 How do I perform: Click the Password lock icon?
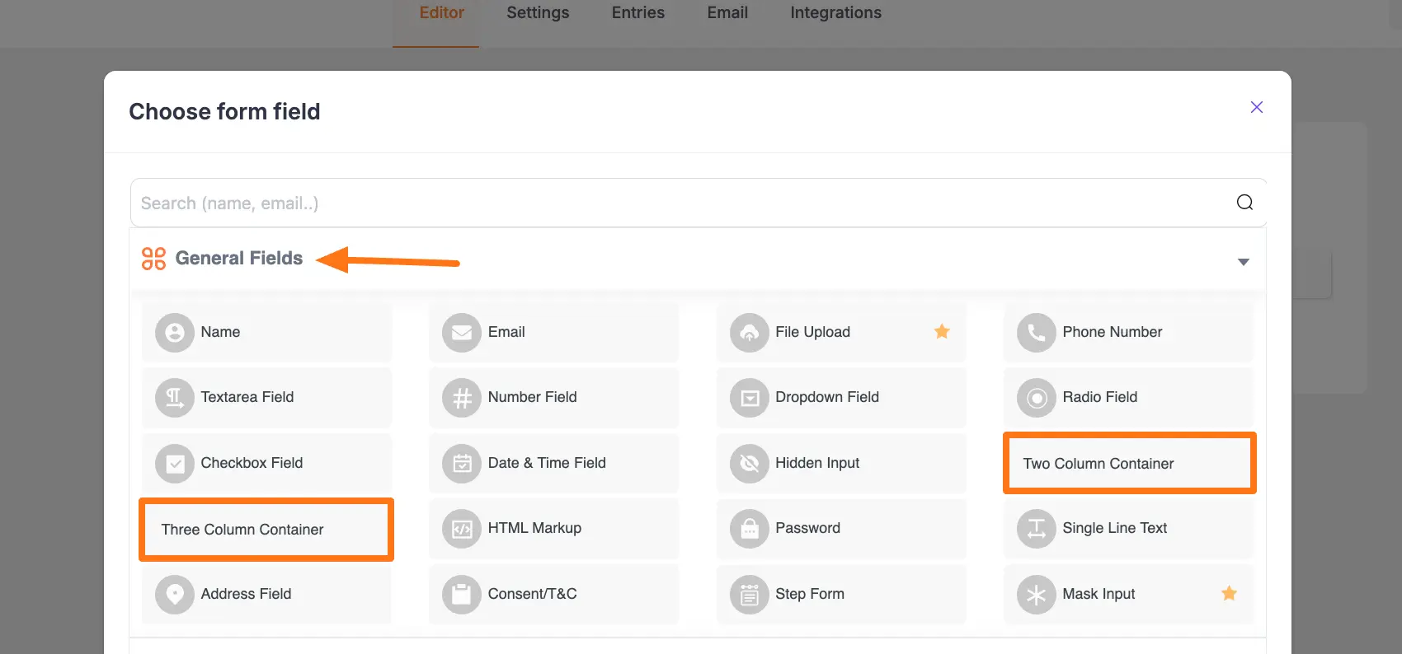749,529
